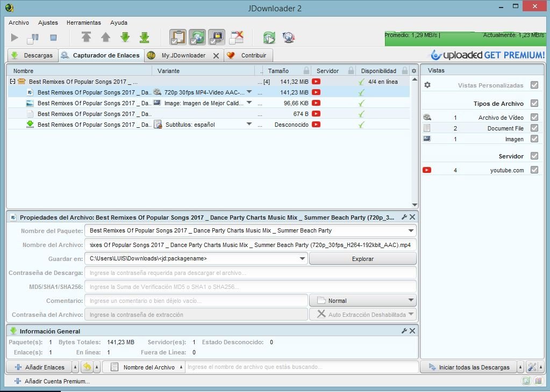Open variant dropdown for Image row
The image size is (550, 392).
coord(249,103)
